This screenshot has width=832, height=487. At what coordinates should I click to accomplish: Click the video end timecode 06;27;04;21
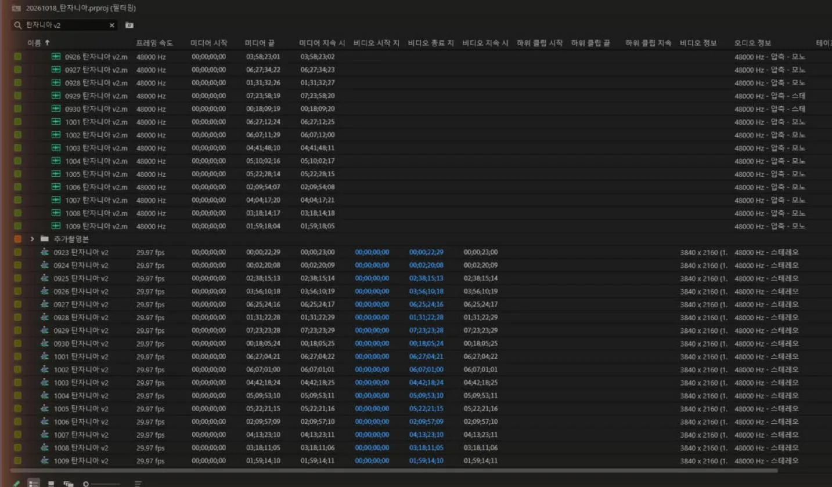[427, 357]
